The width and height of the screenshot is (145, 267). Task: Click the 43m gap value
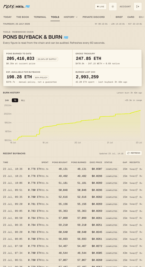pyautogui.click(x=125, y=253)
